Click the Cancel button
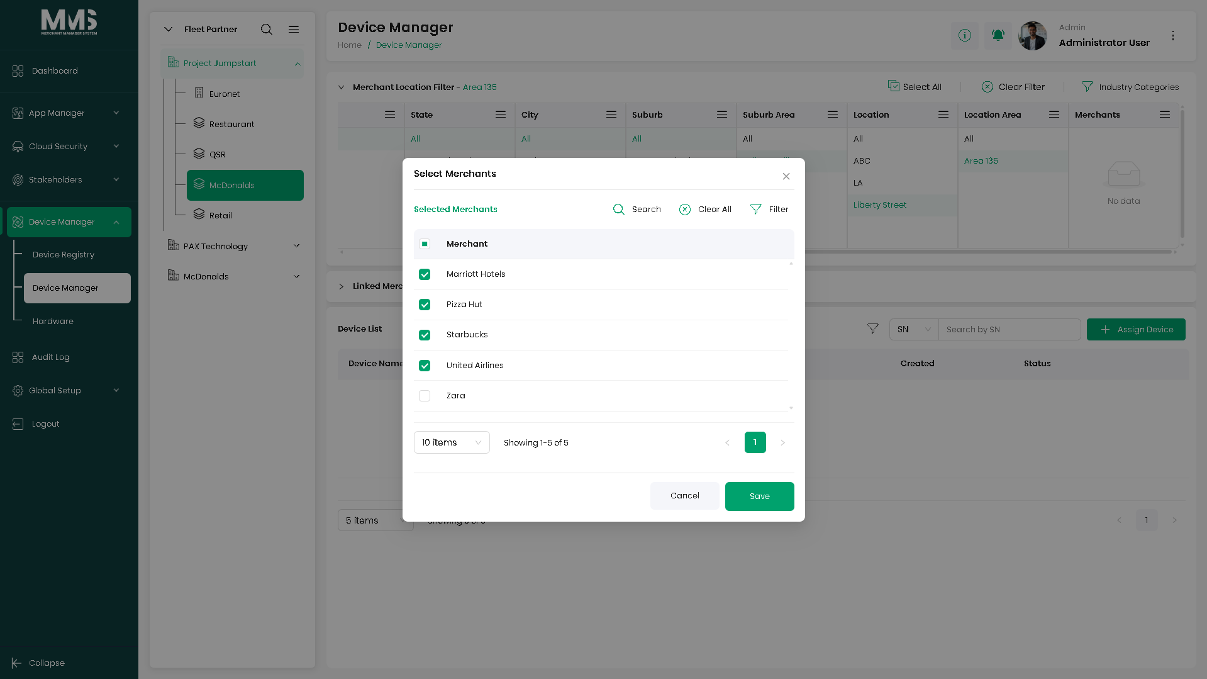This screenshot has height=679, width=1207. point(685,496)
